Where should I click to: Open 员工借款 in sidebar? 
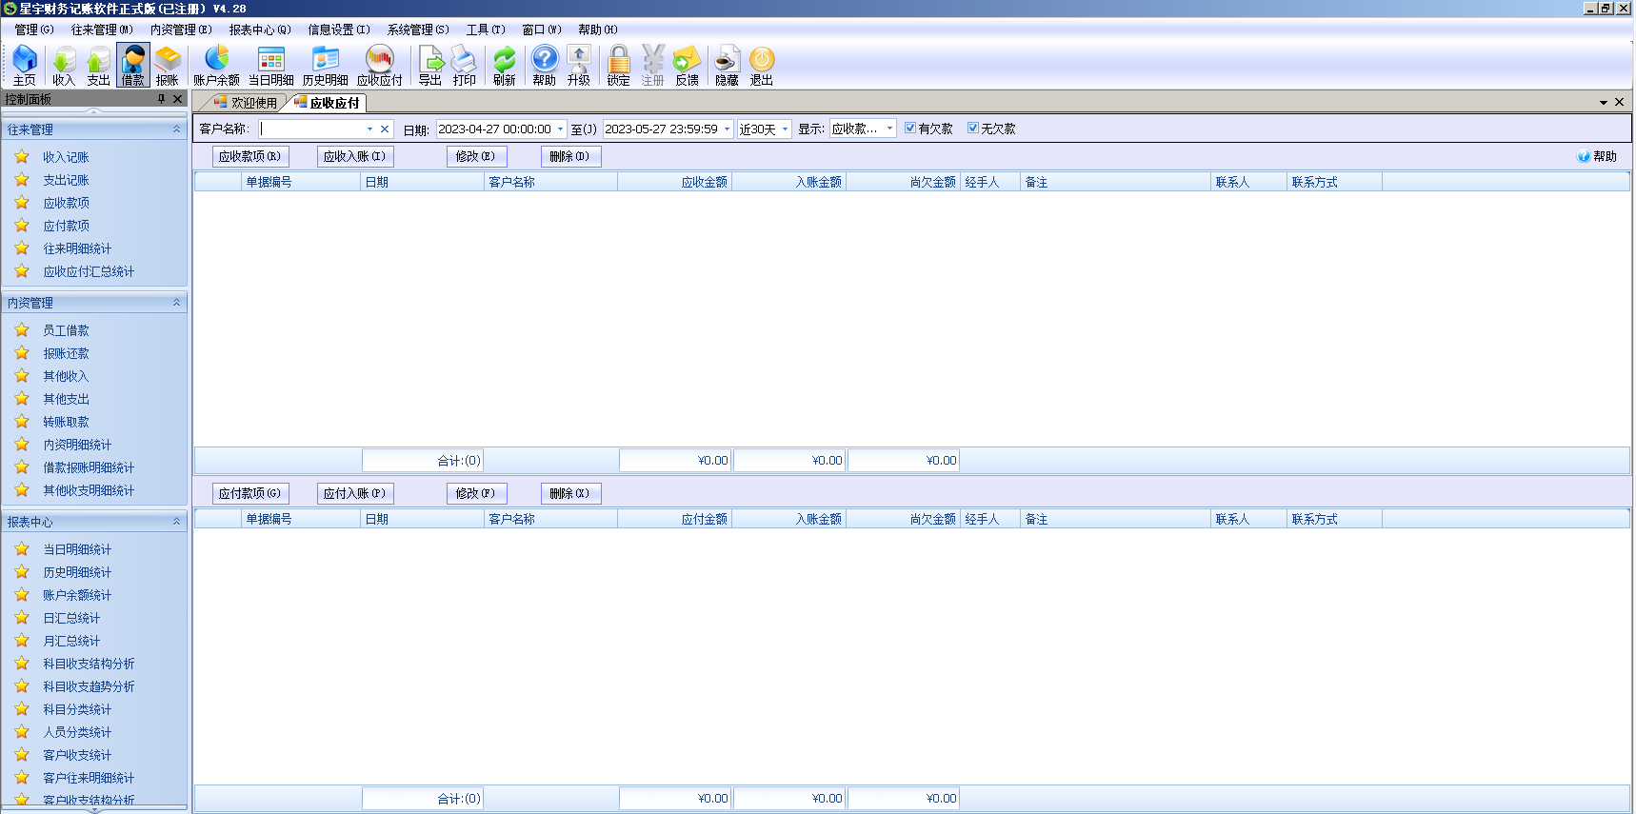click(x=66, y=330)
